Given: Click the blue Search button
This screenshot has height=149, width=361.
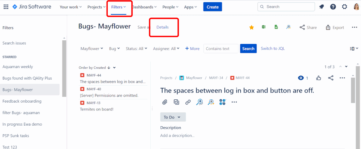Looking at the screenshot, I should [x=248, y=49].
